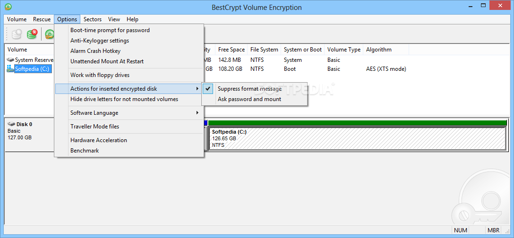Open the Sectors menu
Image resolution: width=514 pixels, height=238 pixels.
93,19
